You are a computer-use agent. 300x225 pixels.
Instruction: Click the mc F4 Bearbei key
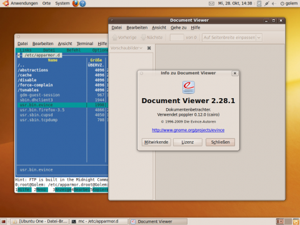point(82,190)
